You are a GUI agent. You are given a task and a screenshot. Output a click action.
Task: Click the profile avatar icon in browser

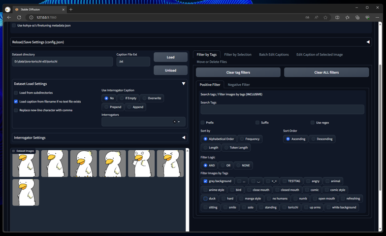[8, 9]
